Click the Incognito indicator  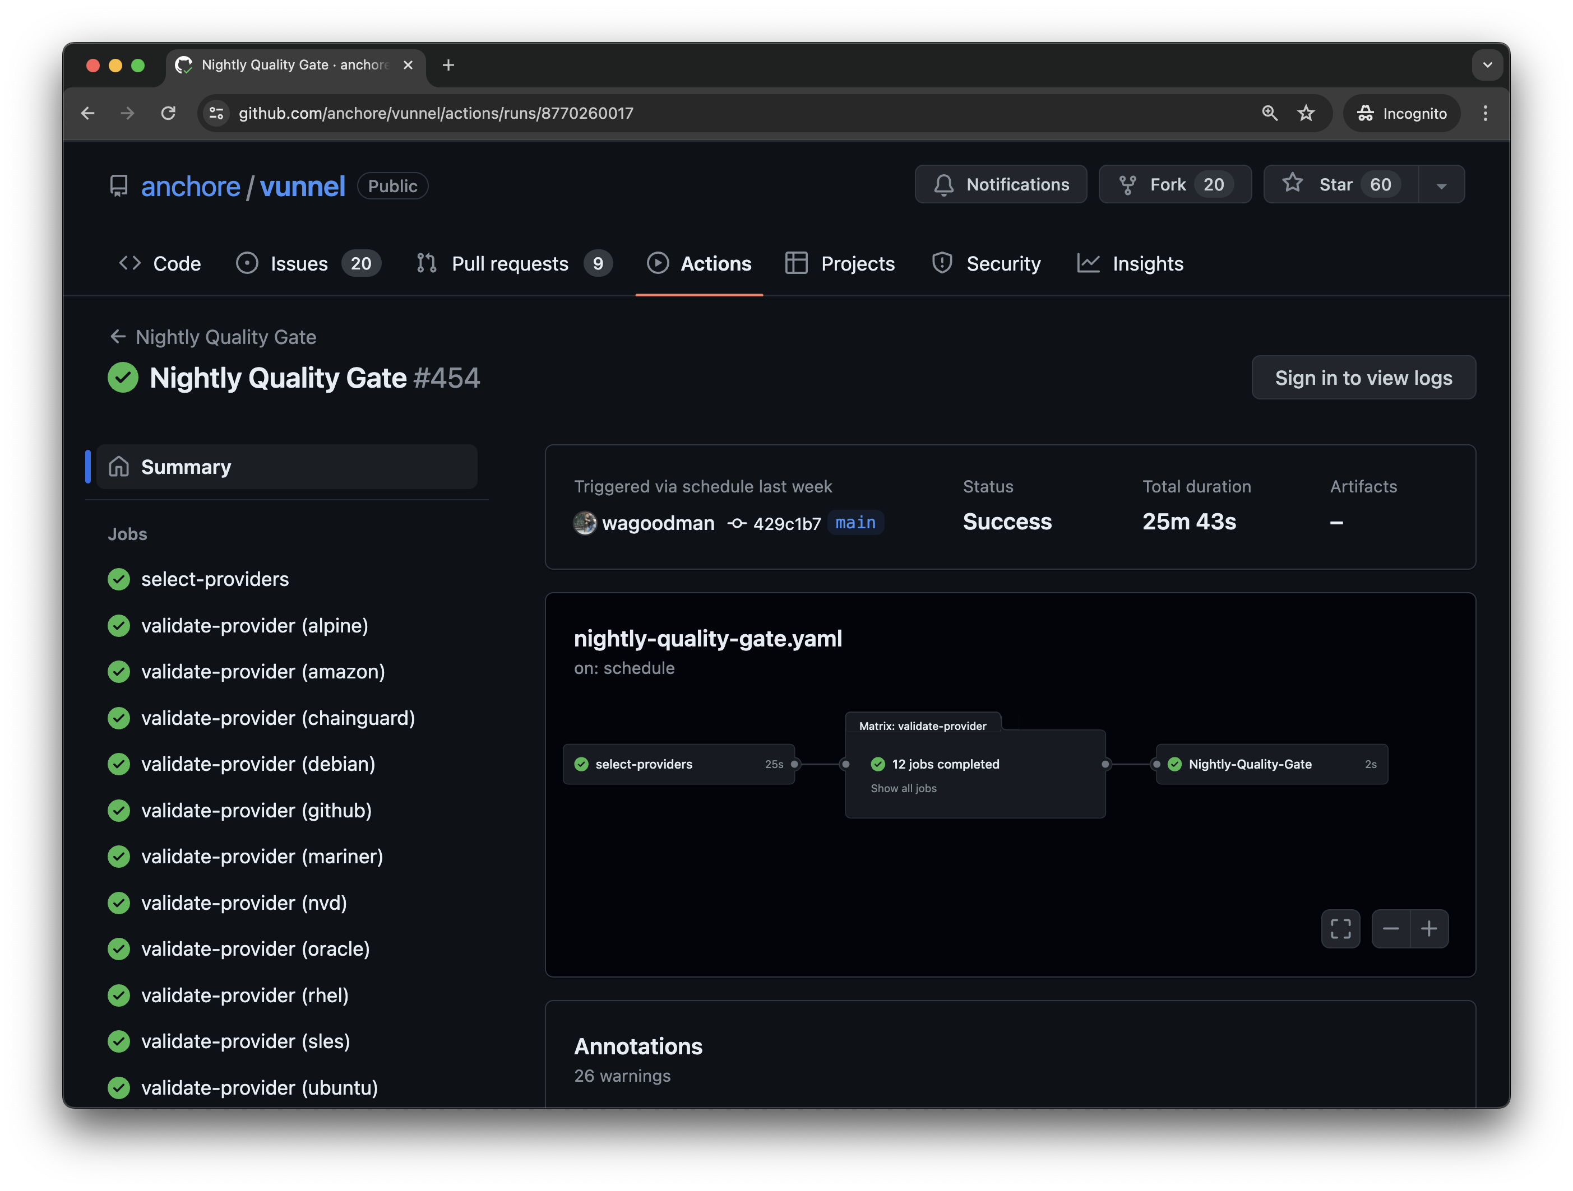point(1403,114)
